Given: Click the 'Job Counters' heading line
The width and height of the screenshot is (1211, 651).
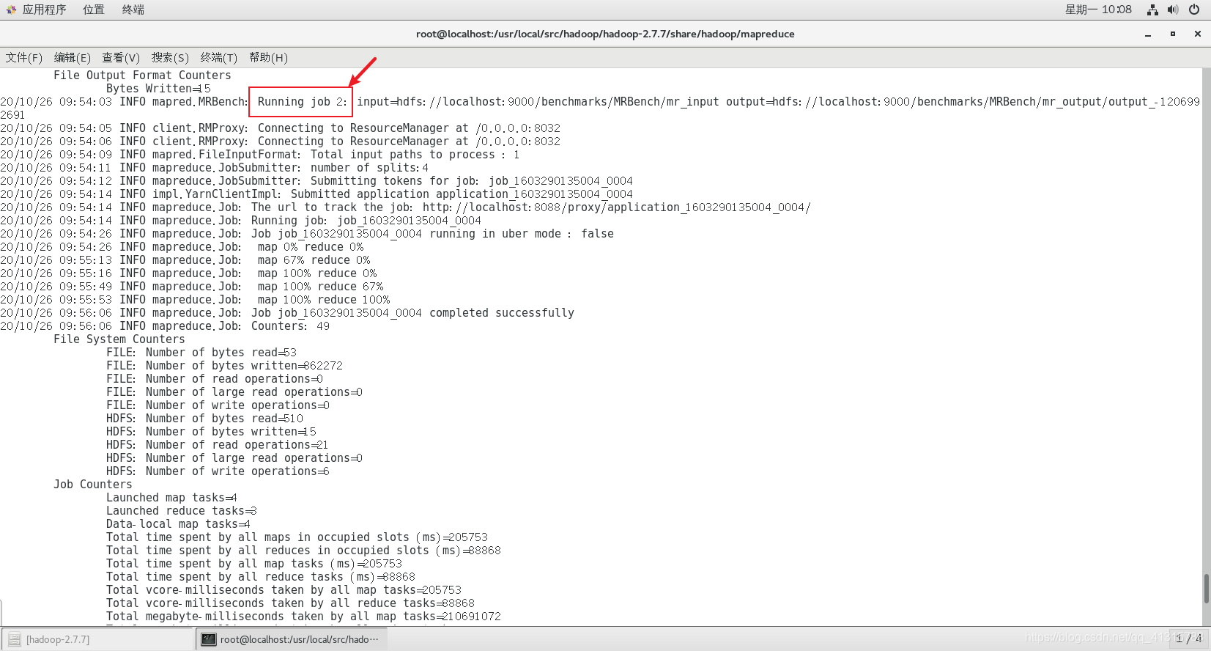Looking at the screenshot, I should tap(93, 485).
